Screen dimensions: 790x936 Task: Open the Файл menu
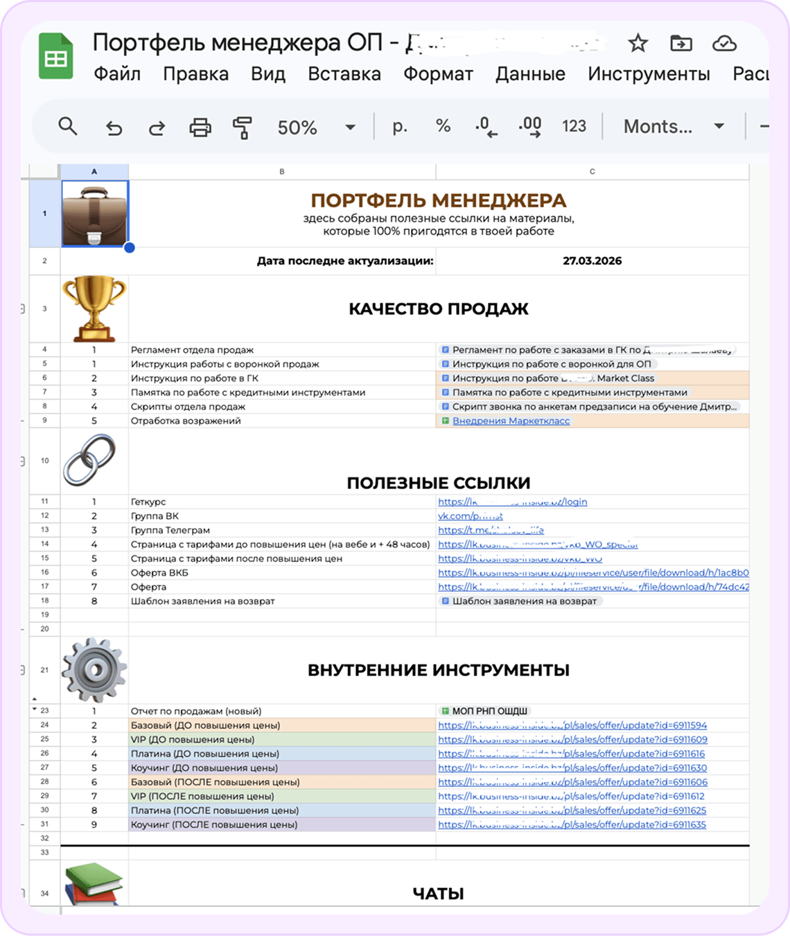pyautogui.click(x=117, y=74)
